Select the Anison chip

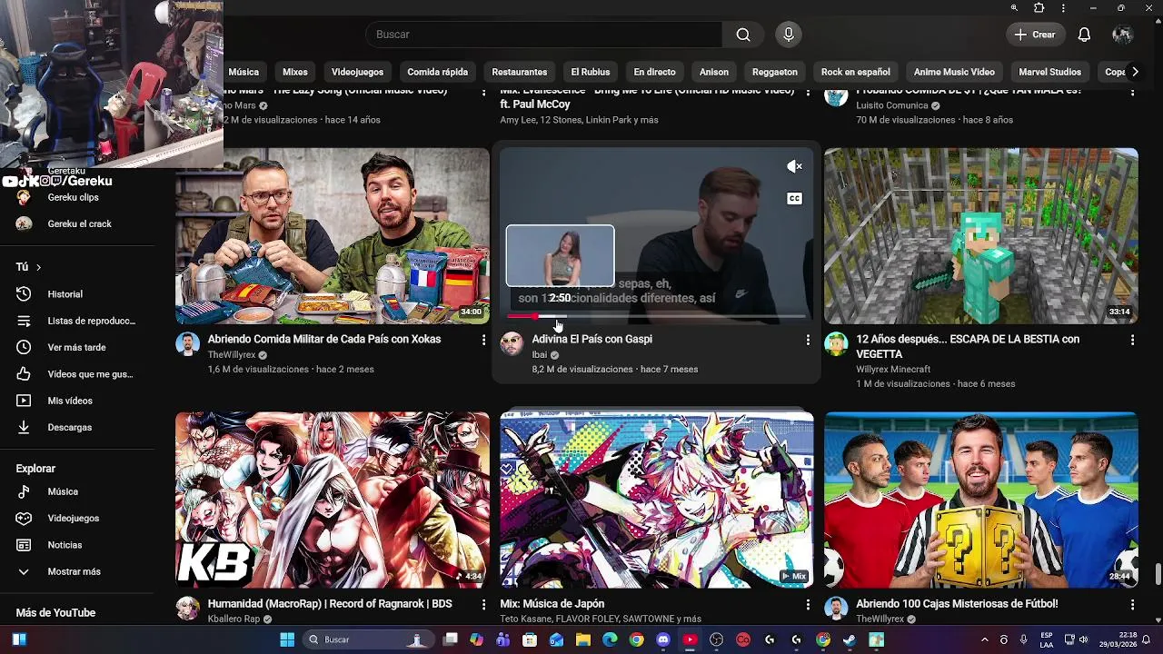(x=714, y=72)
